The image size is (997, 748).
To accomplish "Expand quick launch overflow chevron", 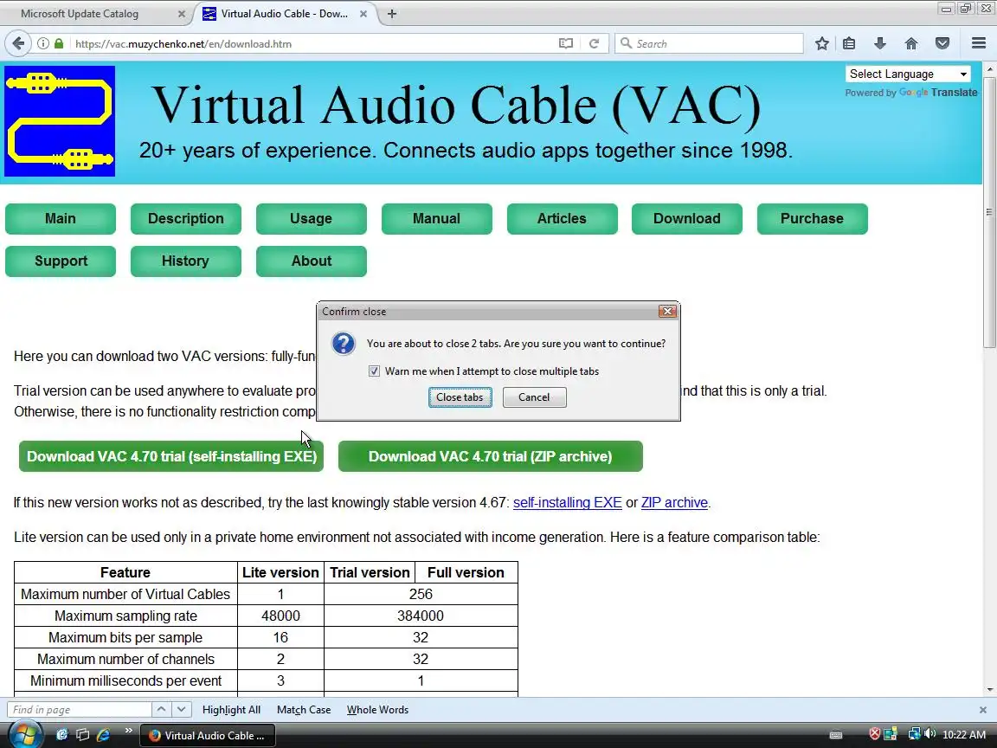I will [x=128, y=730].
